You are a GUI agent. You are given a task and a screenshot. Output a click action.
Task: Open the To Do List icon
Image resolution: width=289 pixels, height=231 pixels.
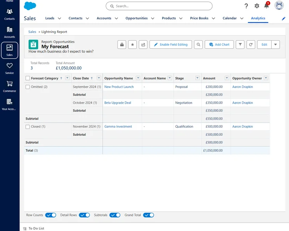pyautogui.click(x=25, y=229)
